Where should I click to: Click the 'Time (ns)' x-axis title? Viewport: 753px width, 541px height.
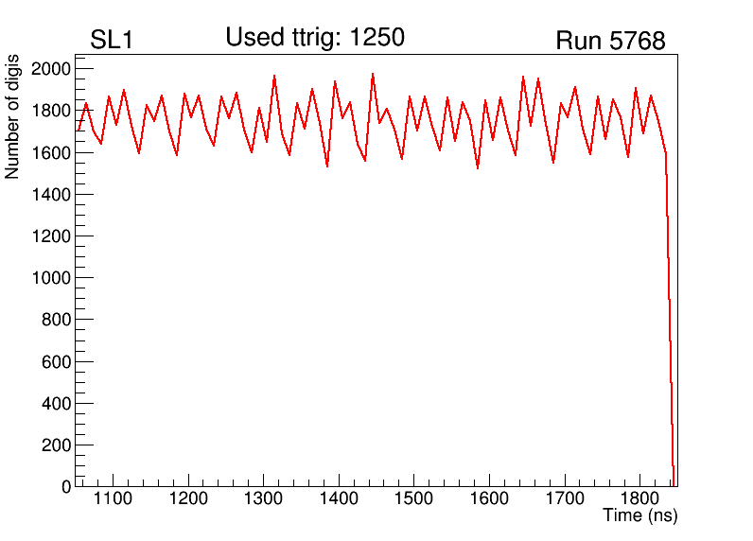(x=640, y=516)
